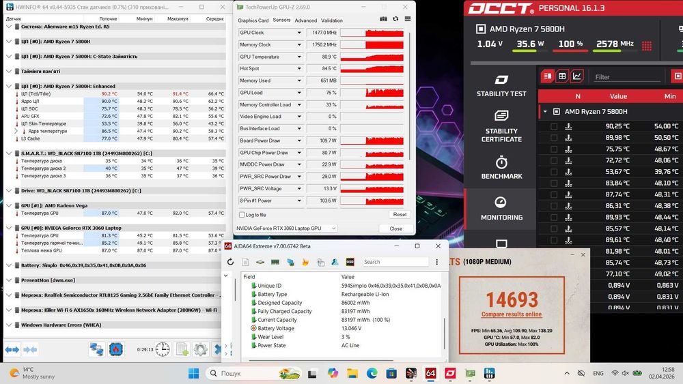Click HWiNFO expand-columns double arrow icon
The width and height of the screenshot is (683, 384).
[12, 349]
